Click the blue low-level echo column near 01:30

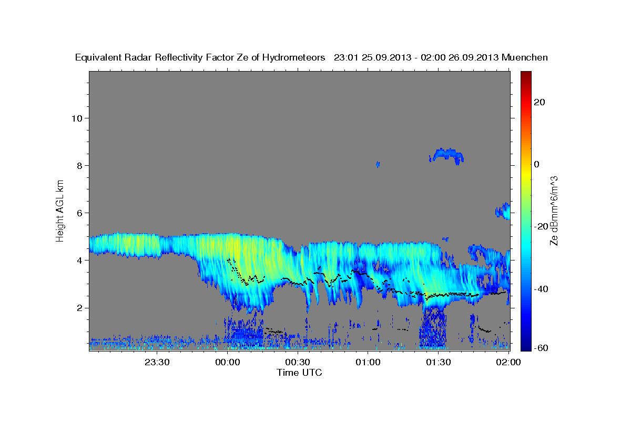point(433,327)
